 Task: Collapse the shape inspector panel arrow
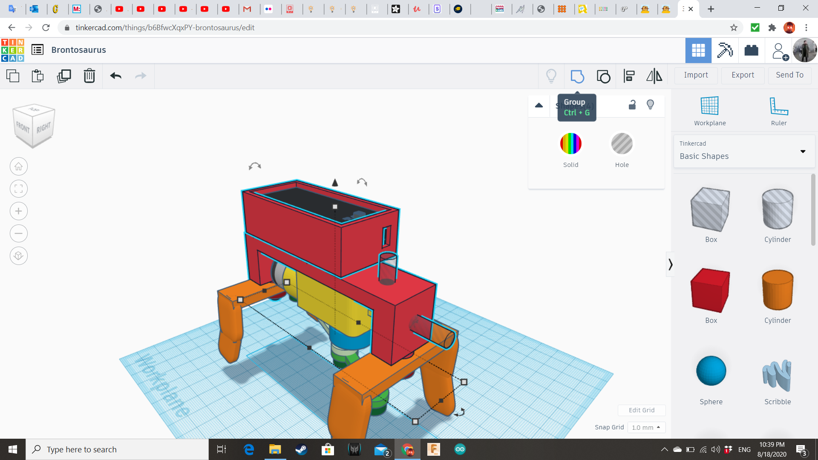point(539,105)
